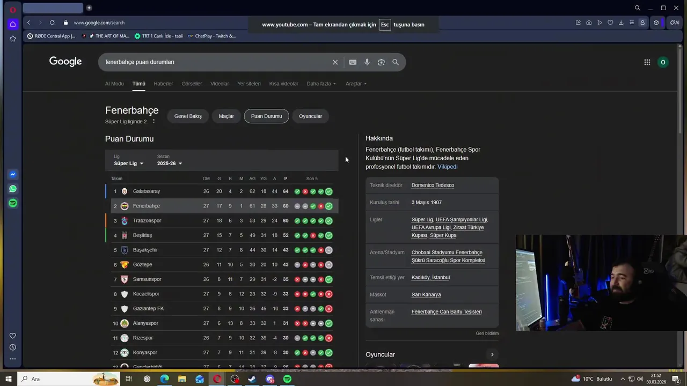Open the Google apps grid
Screen dimensions: 687x386
[647, 62]
